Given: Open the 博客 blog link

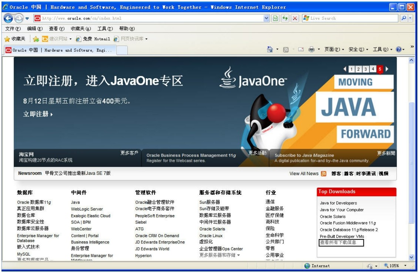Looking at the screenshot, I should pyautogui.click(x=336, y=174).
